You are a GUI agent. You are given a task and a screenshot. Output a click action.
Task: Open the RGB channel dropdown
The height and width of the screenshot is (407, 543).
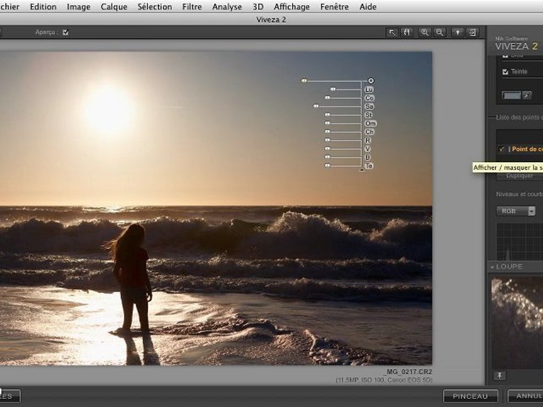[x=516, y=211]
